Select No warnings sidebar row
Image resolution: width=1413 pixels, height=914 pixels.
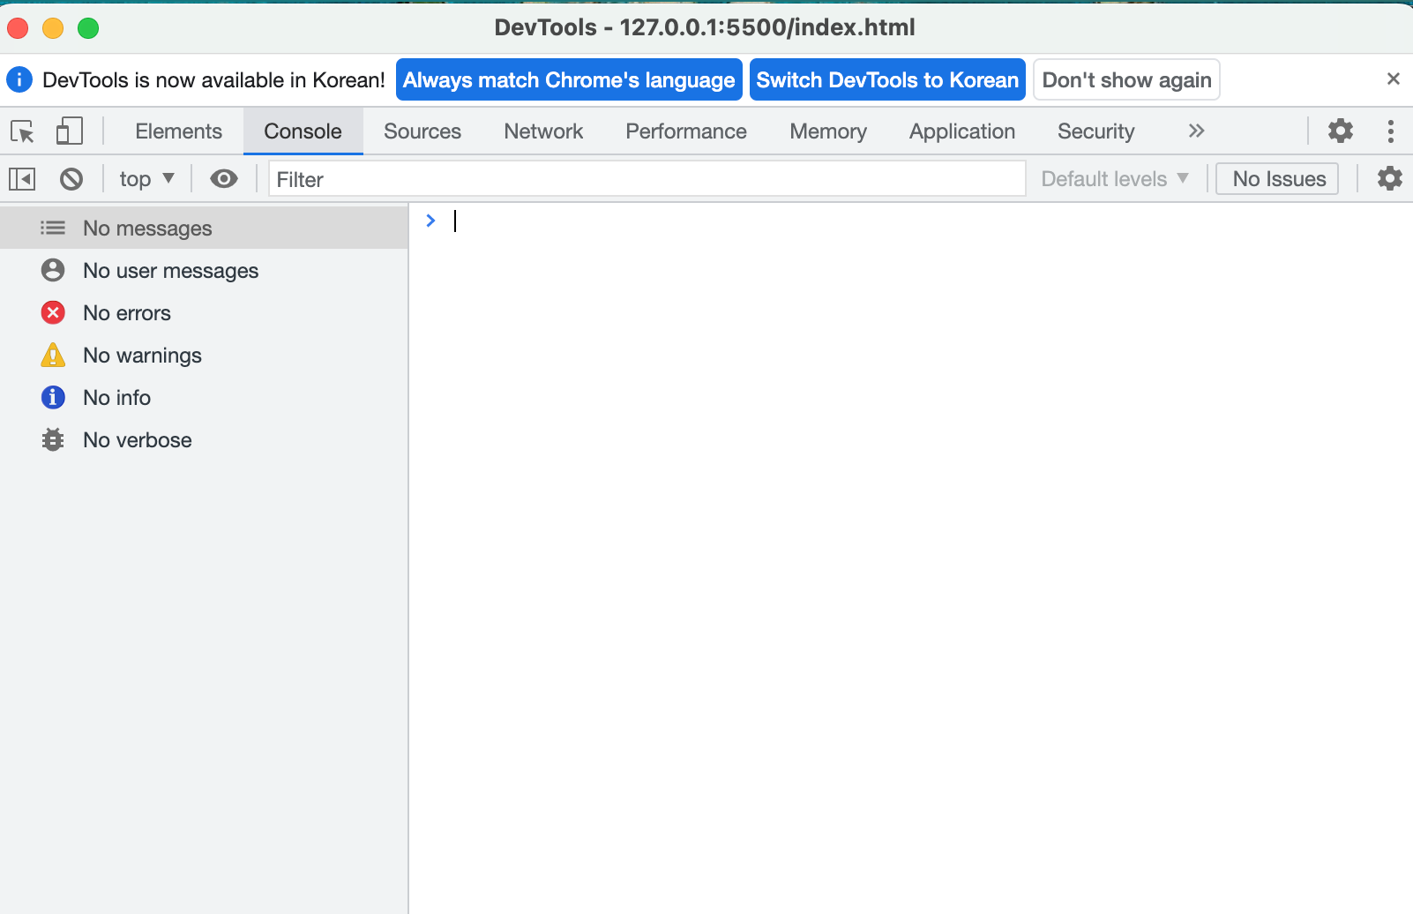(204, 355)
